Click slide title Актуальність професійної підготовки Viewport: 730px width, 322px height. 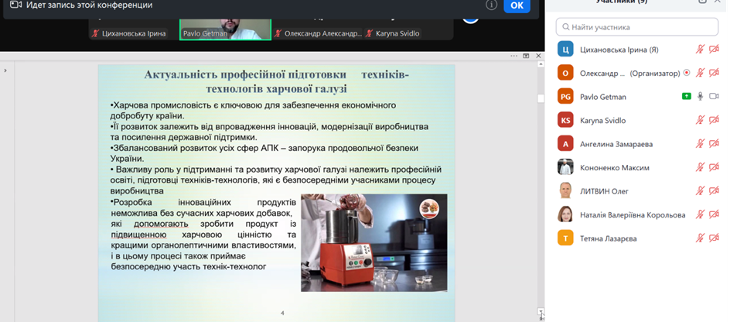click(x=277, y=81)
